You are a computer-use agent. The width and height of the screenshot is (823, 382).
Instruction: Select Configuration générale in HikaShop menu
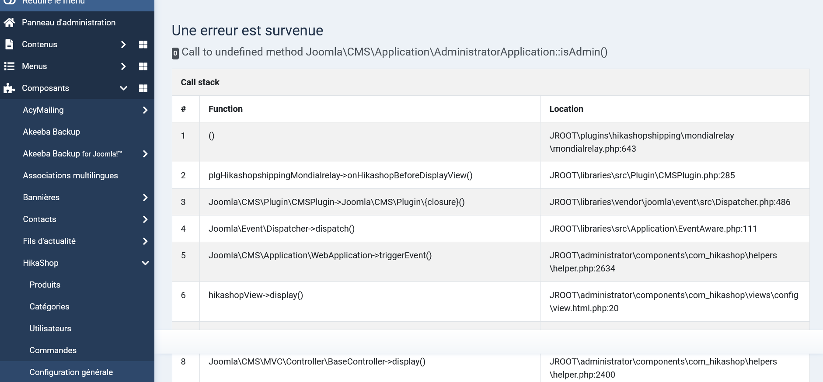pyautogui.click(x=71, y=372)
